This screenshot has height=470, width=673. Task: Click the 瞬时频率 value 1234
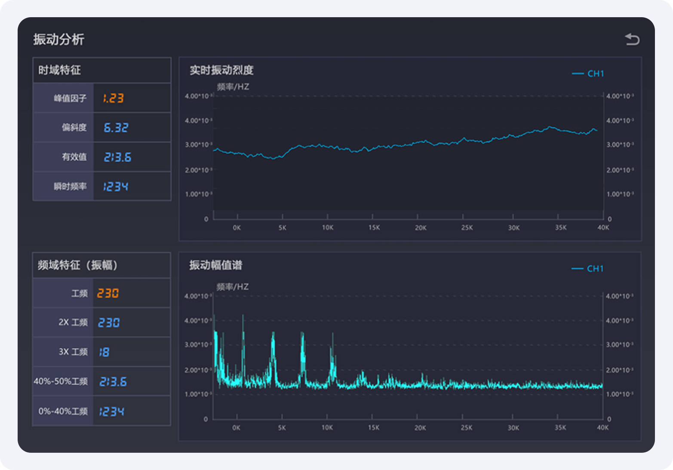coord(115,187)
